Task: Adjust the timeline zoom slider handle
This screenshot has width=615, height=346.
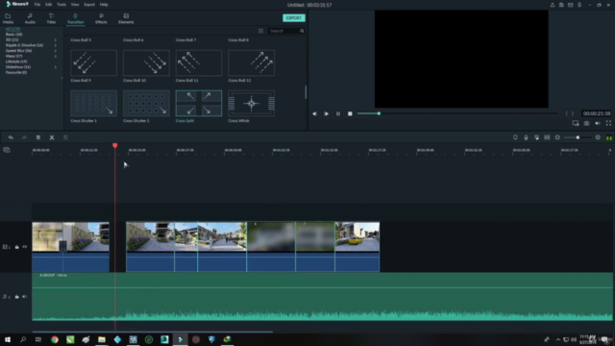Action: 578,137
